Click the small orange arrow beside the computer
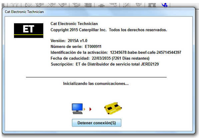The image size is (199, 138). click(x=84, y=109)
